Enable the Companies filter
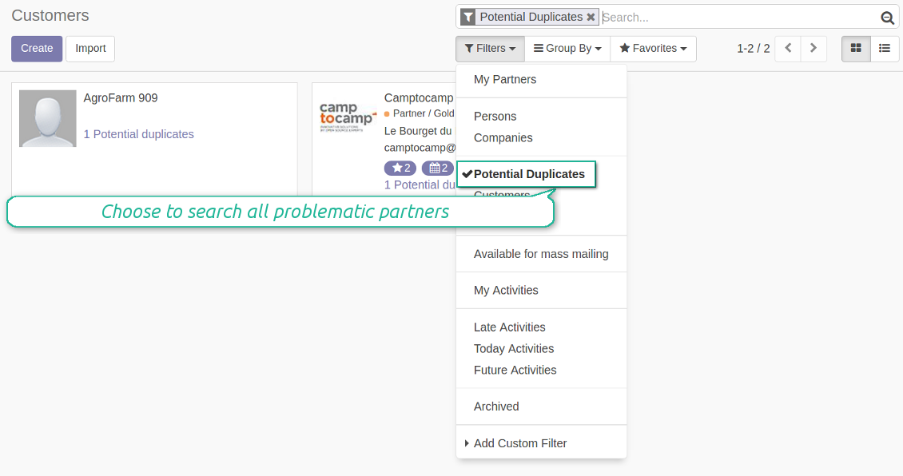Image resolution: width=903 pixels, height=476 pixels. tap(503, 138)
